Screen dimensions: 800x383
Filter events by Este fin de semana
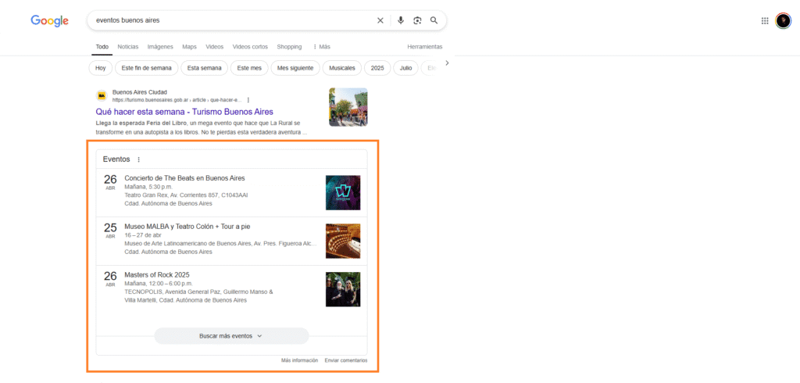146,68
